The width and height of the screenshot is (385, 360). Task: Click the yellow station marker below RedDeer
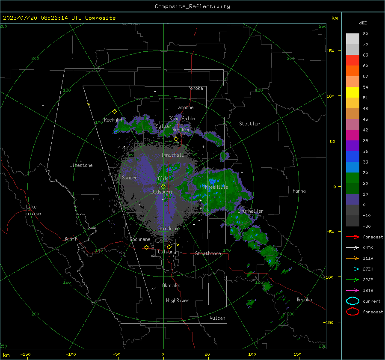(176, 139)
